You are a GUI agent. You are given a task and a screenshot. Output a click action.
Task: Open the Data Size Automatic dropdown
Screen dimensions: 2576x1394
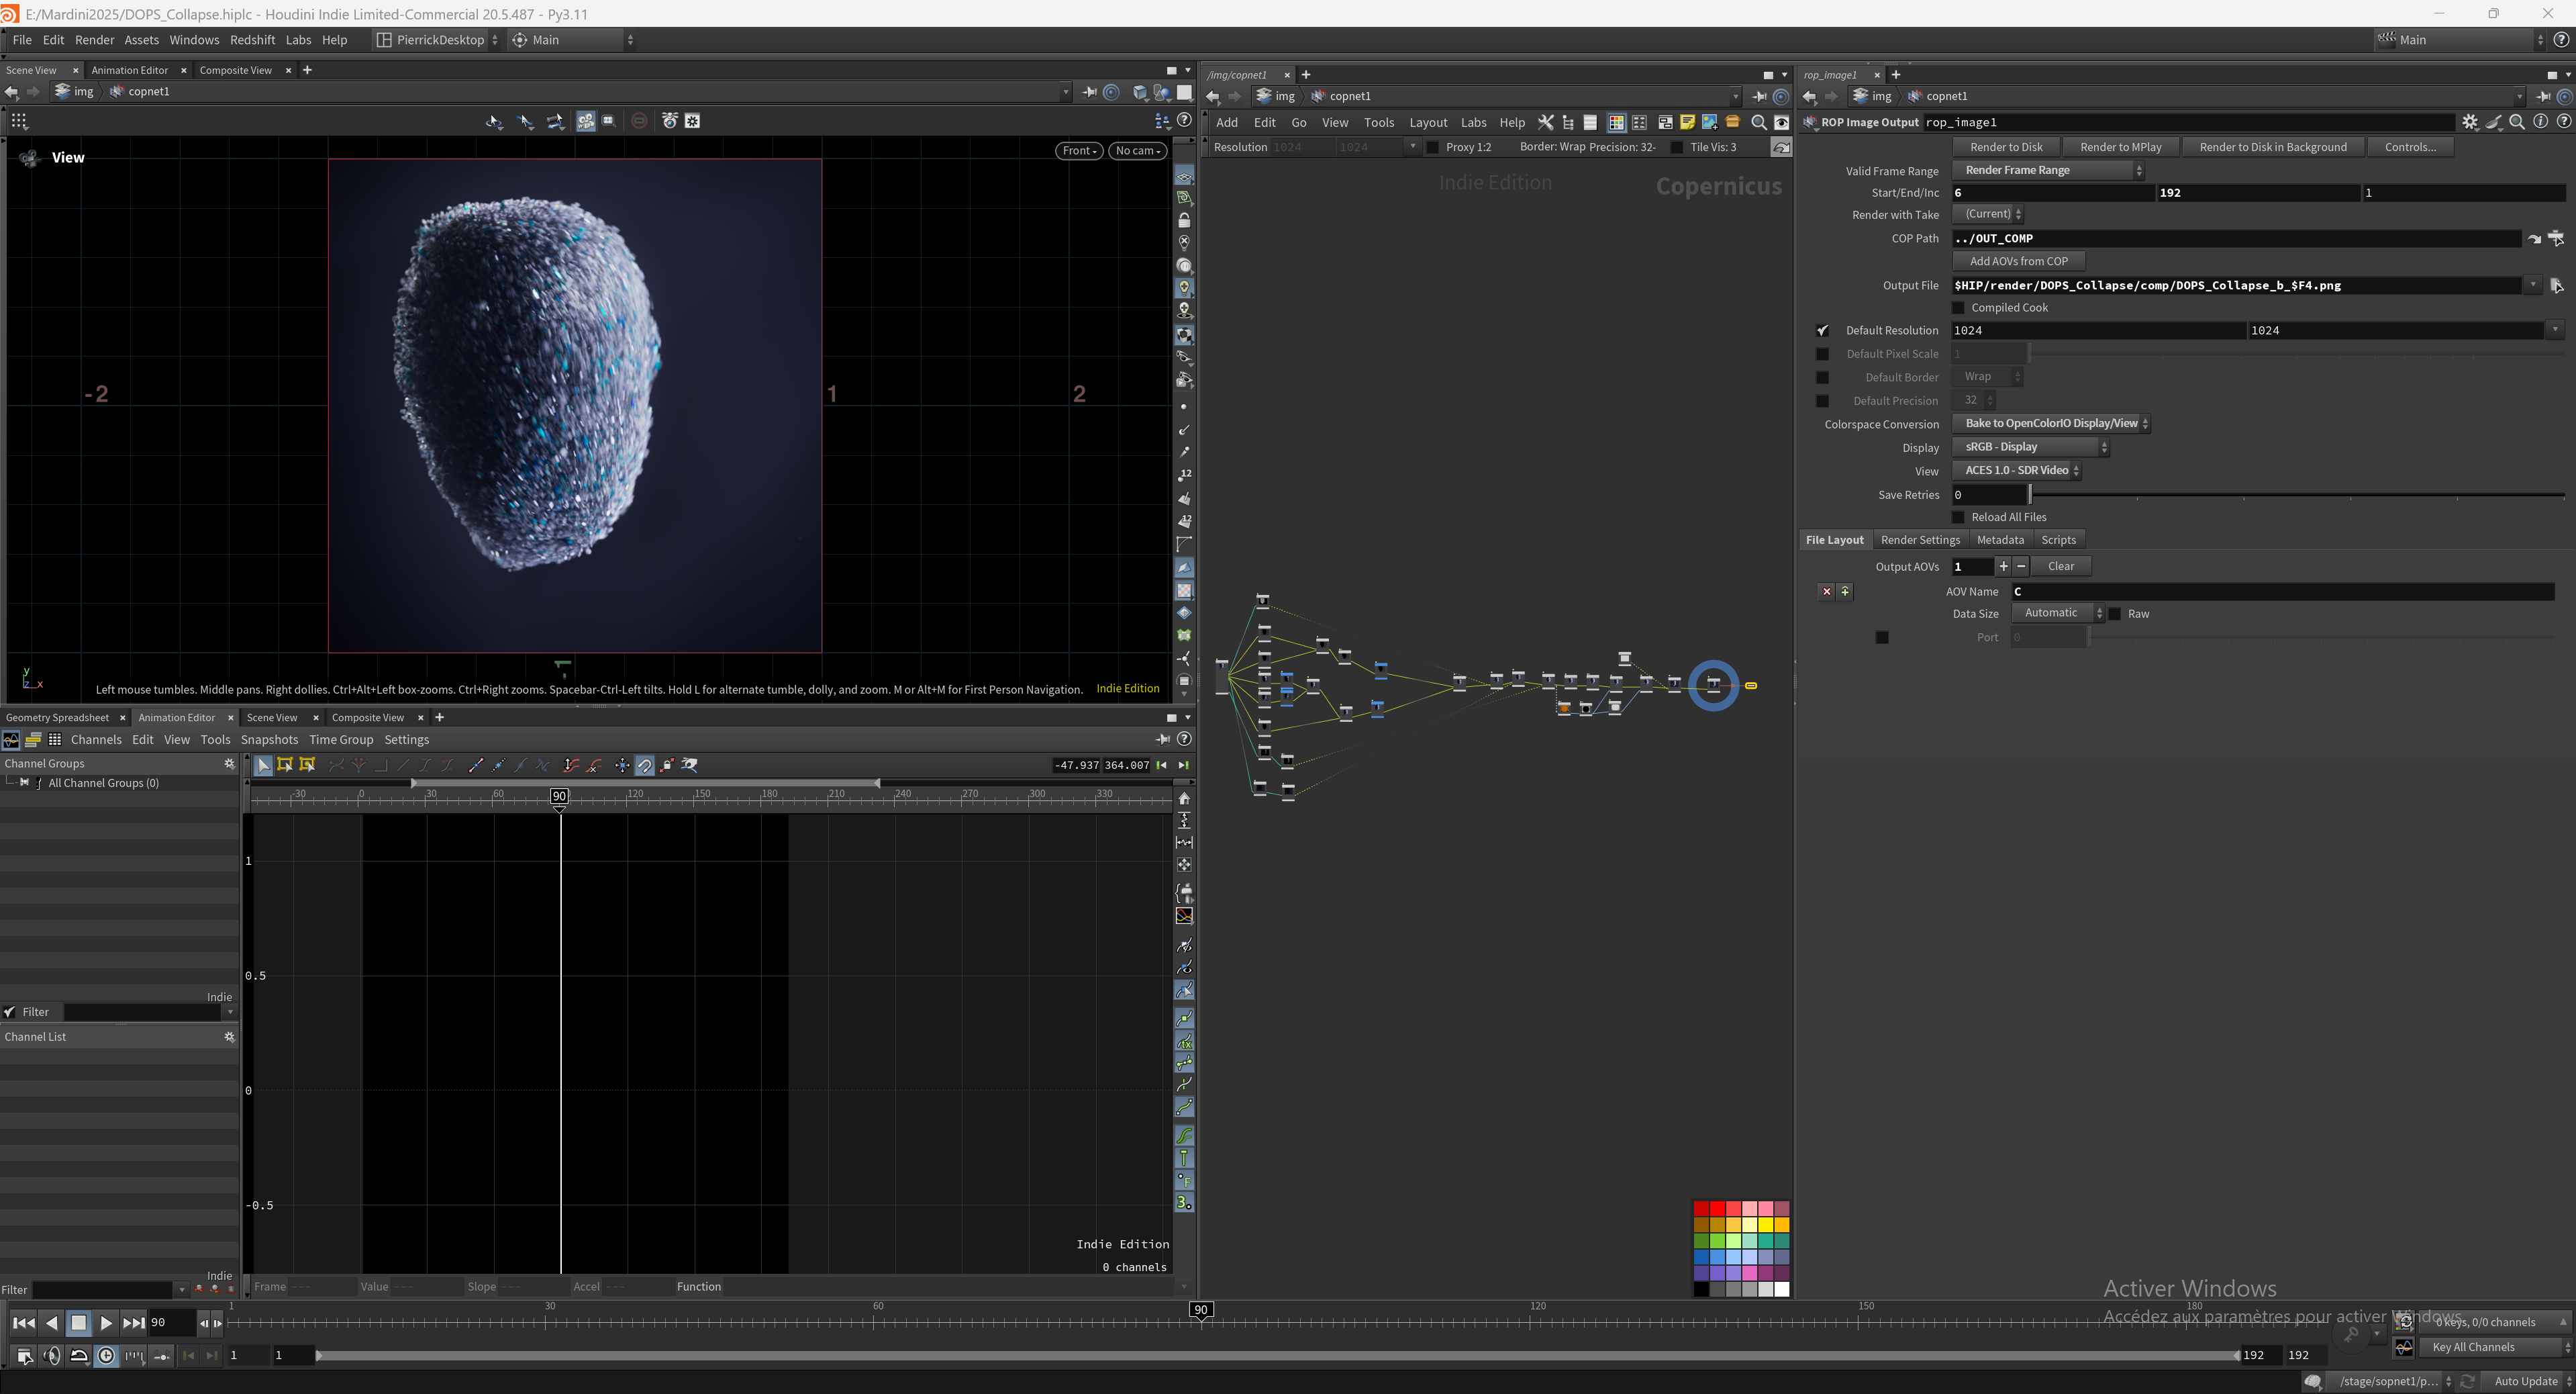[x=2058, y=614]
